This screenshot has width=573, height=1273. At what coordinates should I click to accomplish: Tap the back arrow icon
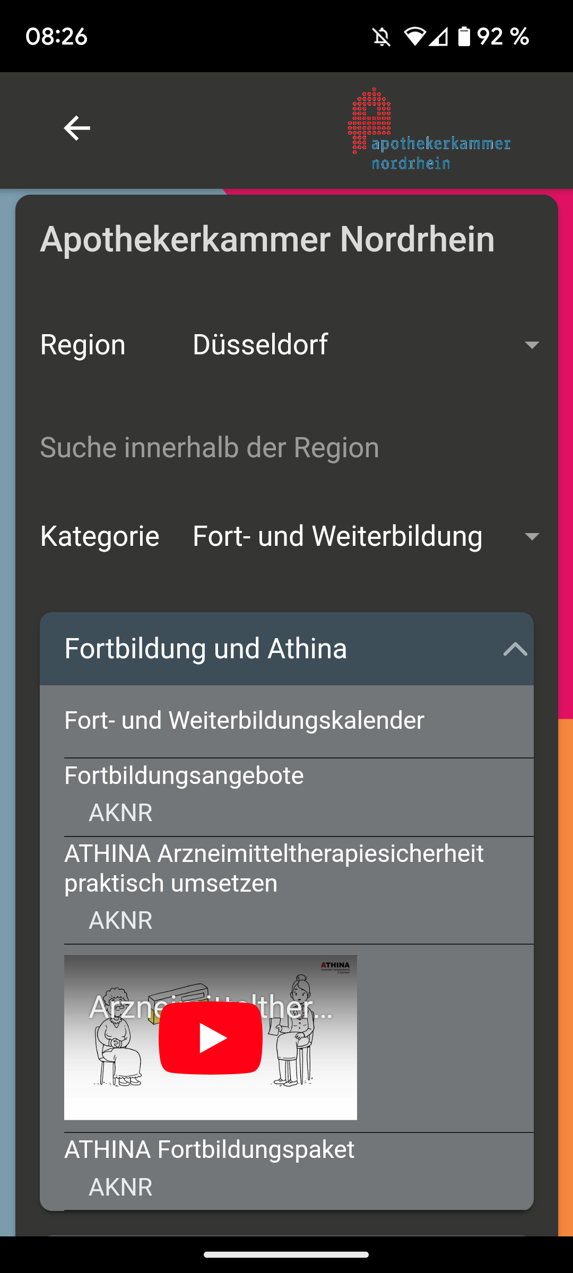coord(77,128)
